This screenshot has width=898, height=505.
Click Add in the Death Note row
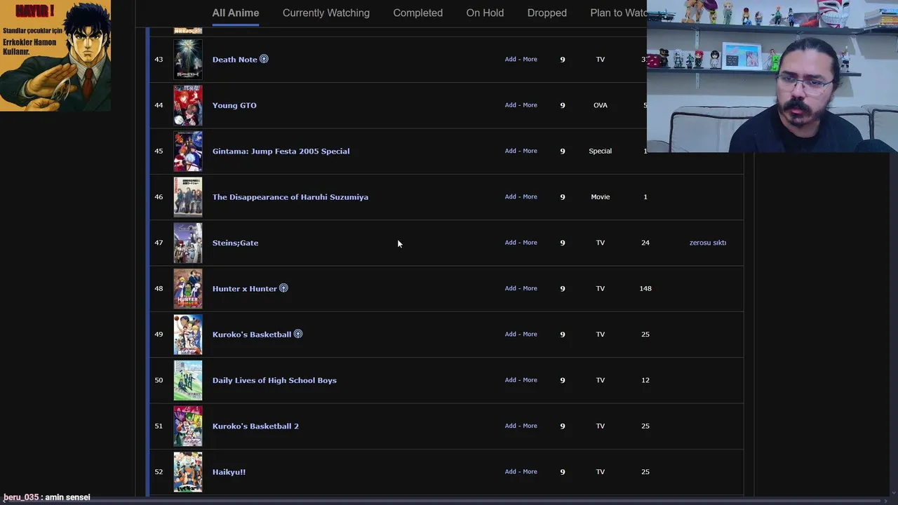pos(511,59)
